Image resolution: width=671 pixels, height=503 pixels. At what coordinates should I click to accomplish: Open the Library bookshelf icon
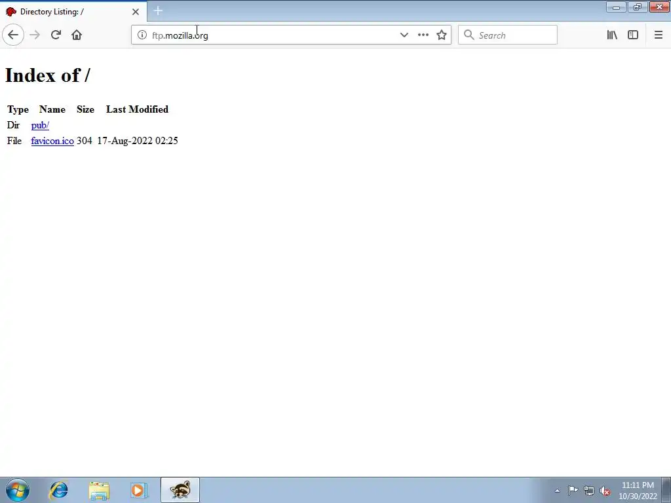[x=612, y=35]
